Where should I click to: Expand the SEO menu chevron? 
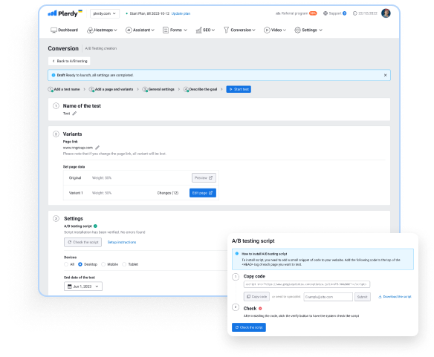[213, 30]
